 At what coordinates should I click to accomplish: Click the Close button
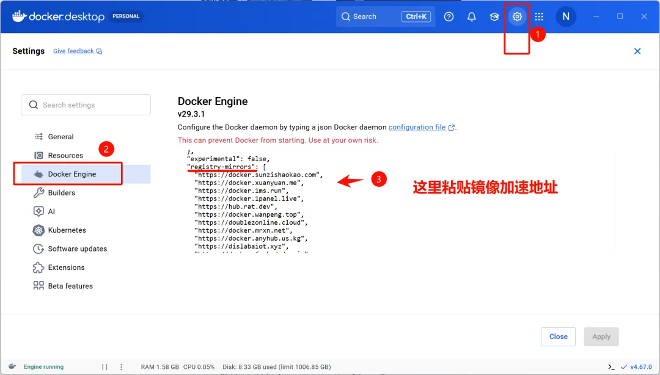[x=558, y=337]
